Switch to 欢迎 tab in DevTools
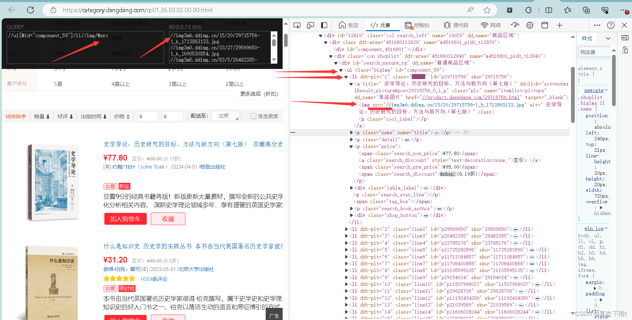The width and height of the screenshot is (632, 320). pyautogui.click(x=348, y=25)
